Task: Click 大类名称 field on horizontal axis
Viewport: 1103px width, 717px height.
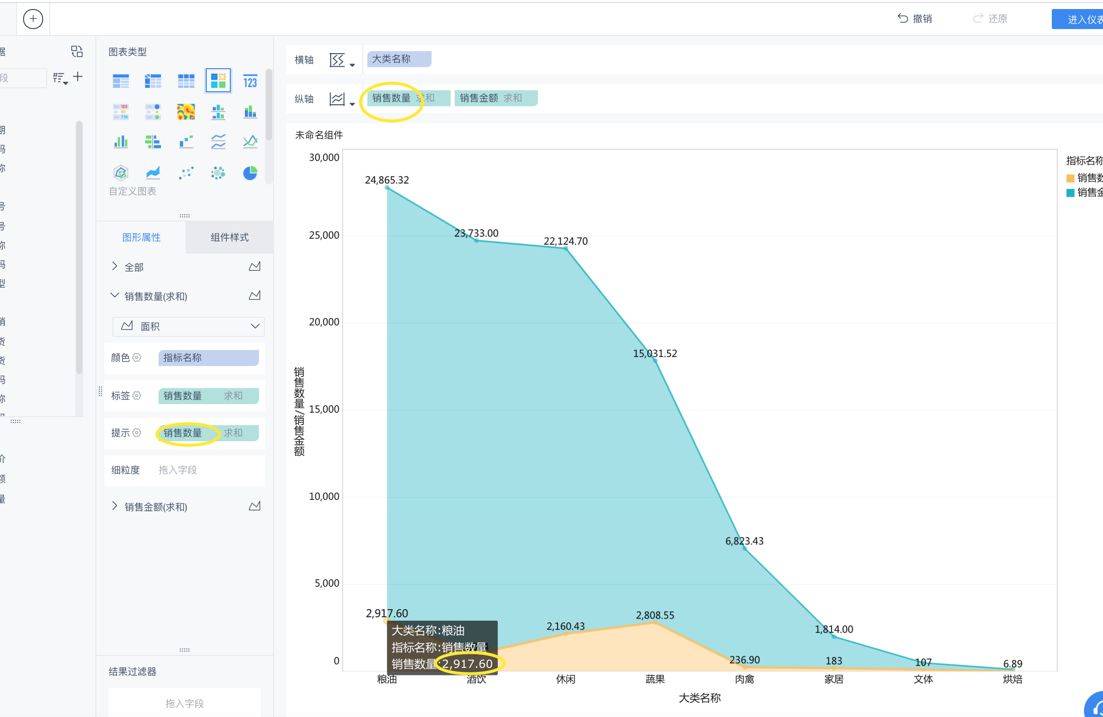Action: click(399, 59)
